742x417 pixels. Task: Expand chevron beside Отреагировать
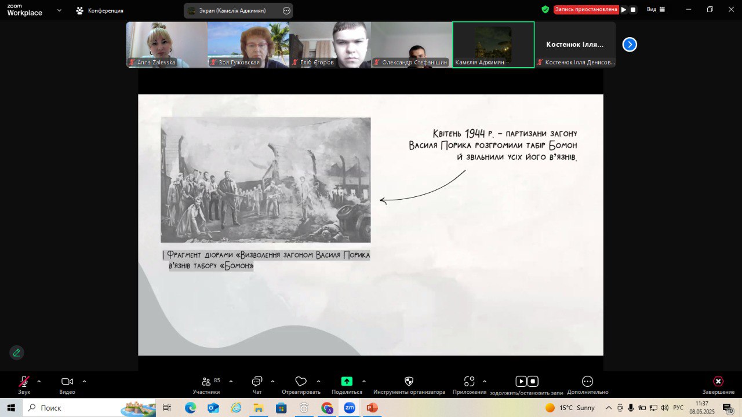(318, 382)
